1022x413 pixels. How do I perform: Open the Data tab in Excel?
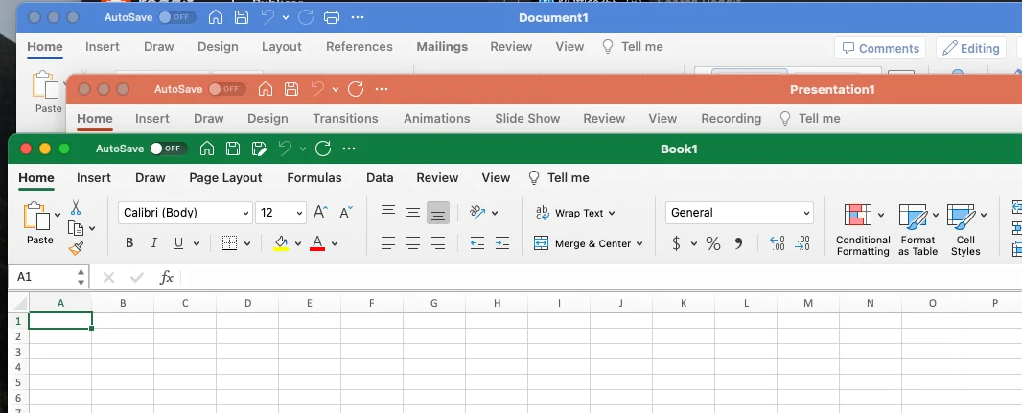point(380,178)
